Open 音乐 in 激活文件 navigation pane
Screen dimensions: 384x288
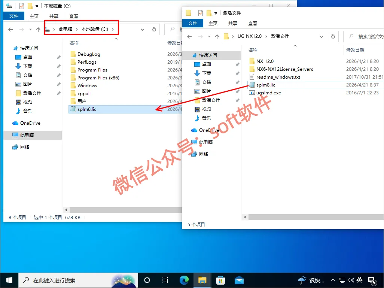(x=207, y=118)
